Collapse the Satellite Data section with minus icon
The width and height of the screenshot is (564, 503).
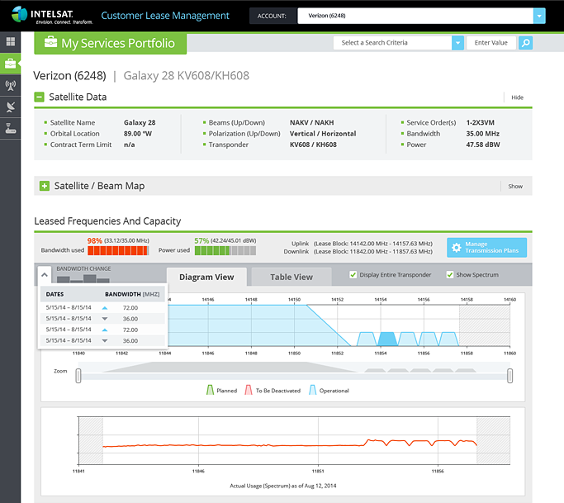(39, 97)
